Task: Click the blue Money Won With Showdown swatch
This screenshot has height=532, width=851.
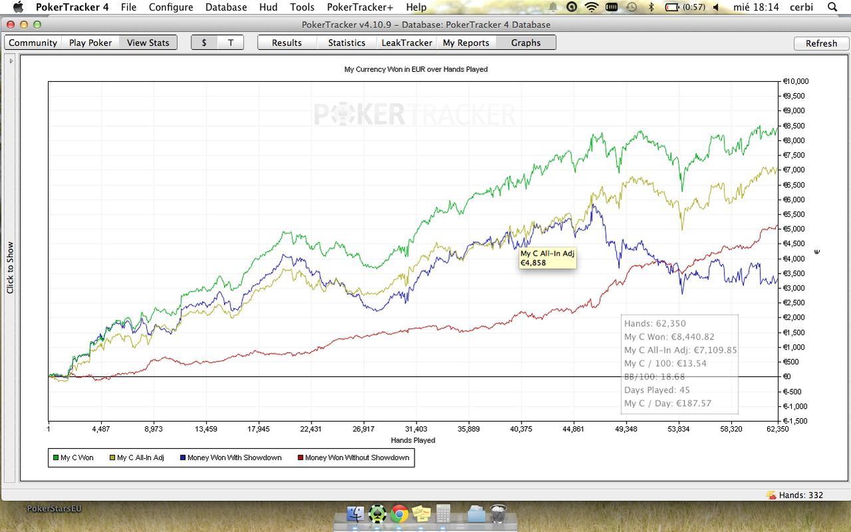Action: coord(182,457)
